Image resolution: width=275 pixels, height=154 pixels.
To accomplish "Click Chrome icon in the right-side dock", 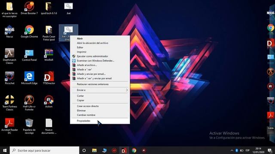I will pos(271,28).
